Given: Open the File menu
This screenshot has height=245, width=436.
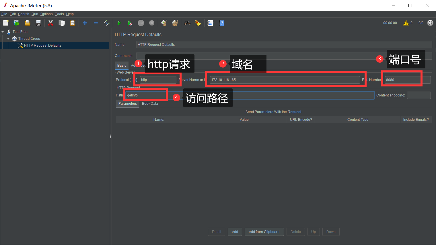Looking at the screenshot, I should tap(4, 14).
